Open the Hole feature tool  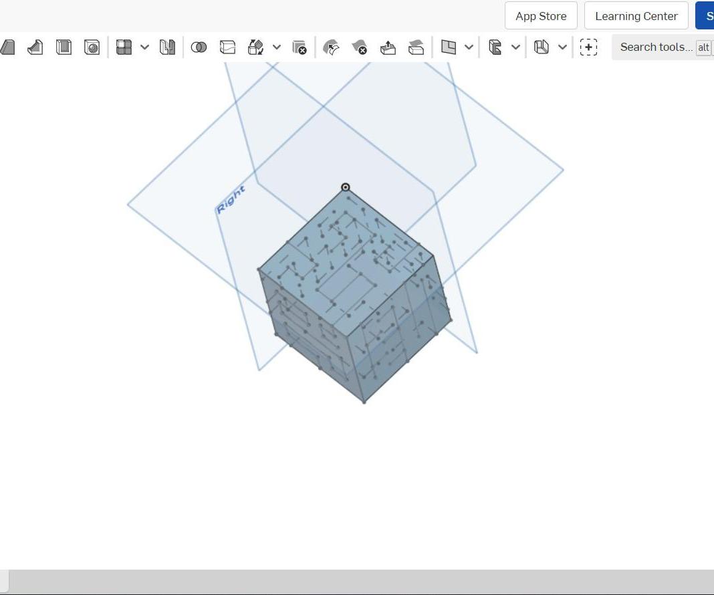tap(92, 47)
